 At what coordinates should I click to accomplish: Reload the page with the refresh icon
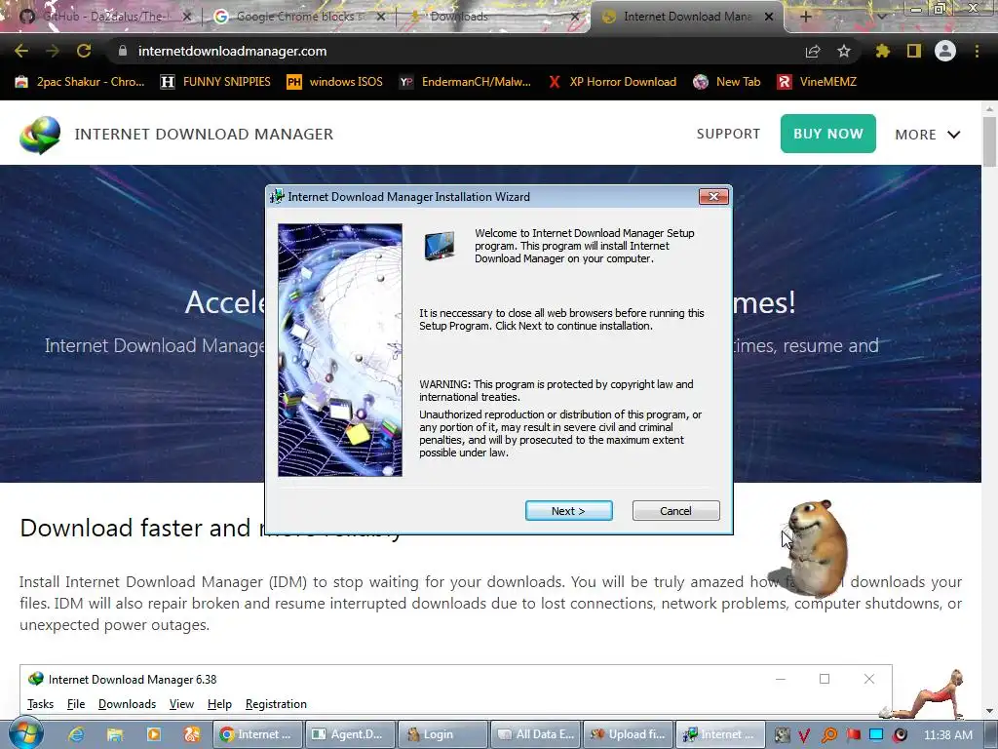click(84, 51)
